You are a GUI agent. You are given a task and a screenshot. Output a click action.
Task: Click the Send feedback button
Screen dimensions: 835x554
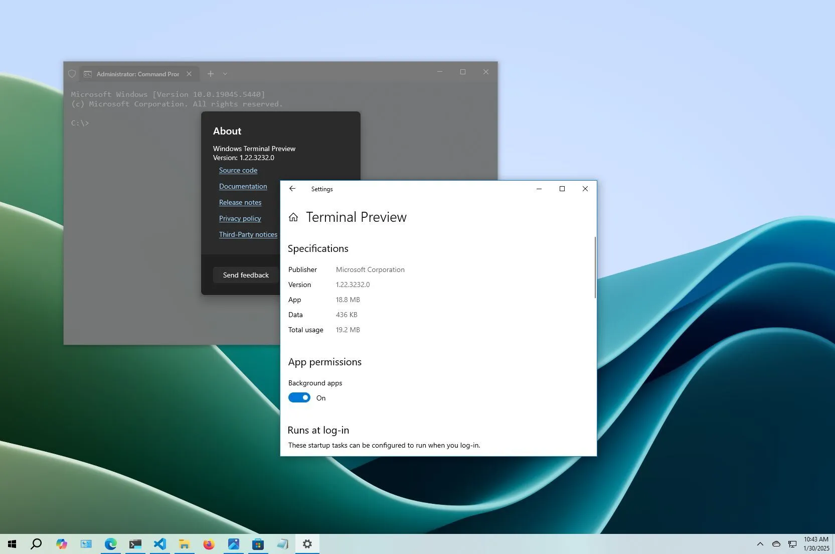246,275
